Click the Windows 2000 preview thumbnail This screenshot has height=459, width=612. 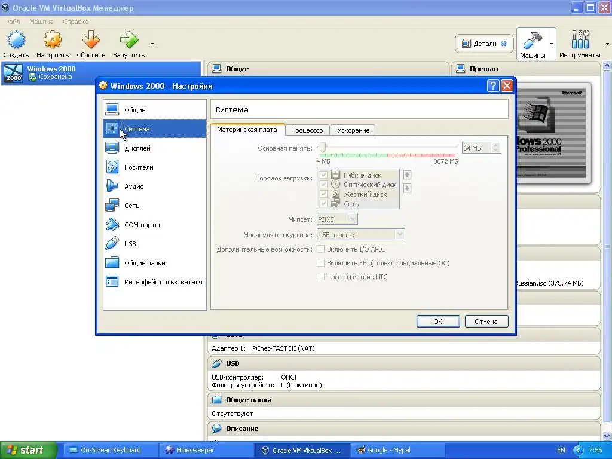553,133
